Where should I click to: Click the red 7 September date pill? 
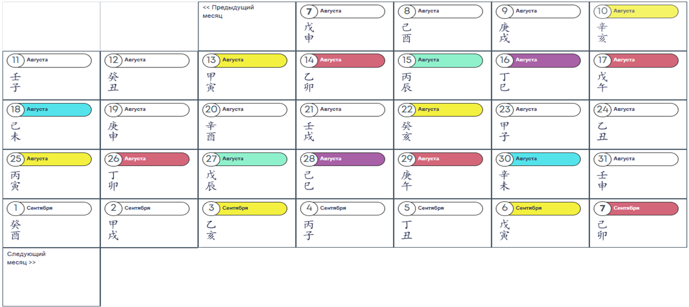636,209
